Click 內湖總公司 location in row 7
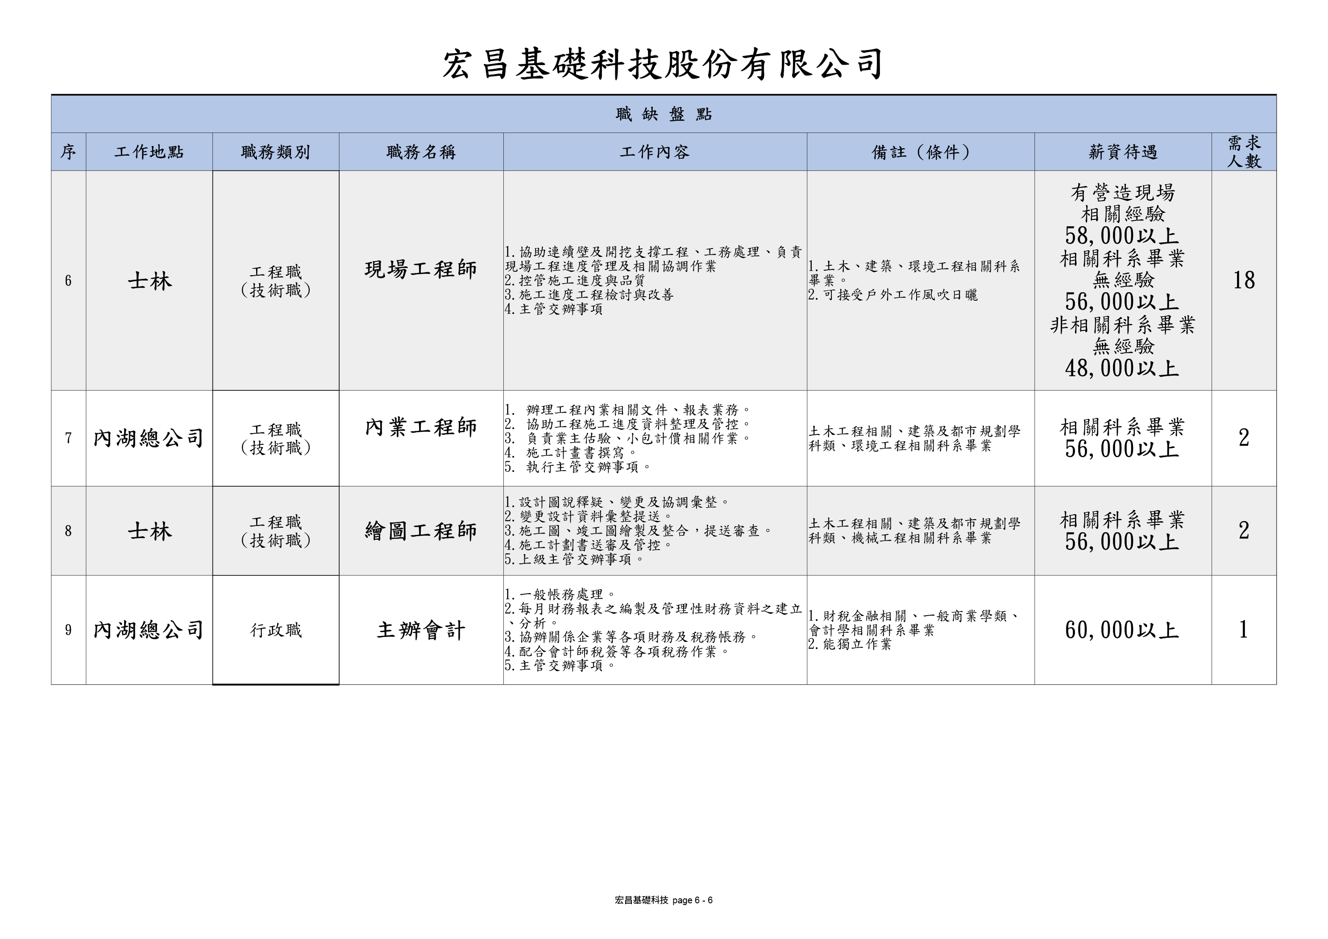This screenshot has width=1328, height=939. 149,438
